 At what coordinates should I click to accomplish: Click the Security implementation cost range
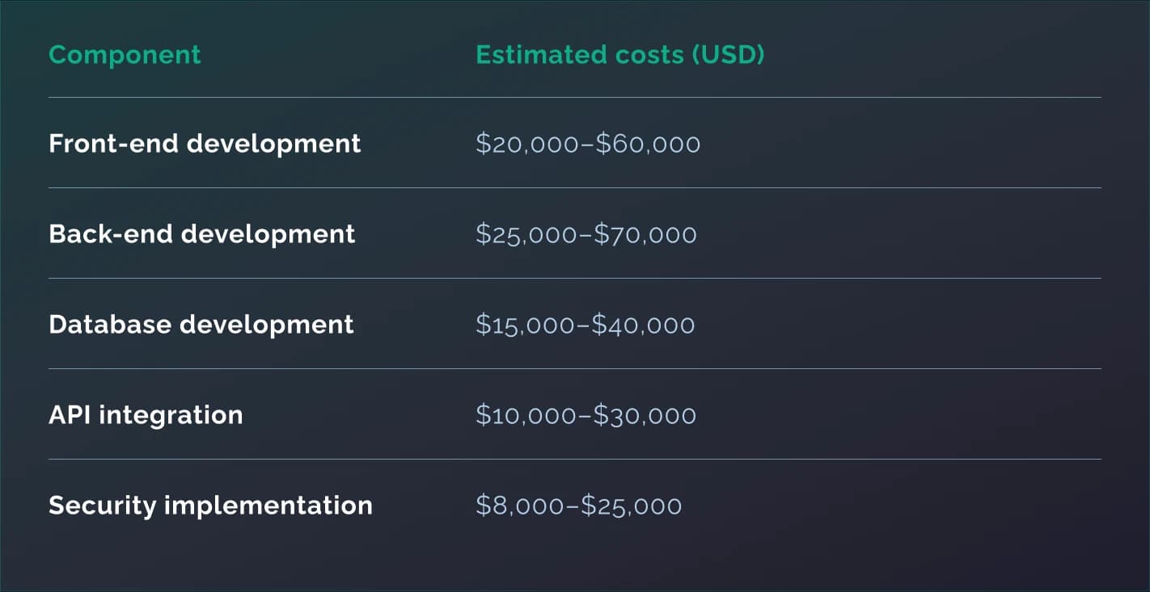click(578, 506)
